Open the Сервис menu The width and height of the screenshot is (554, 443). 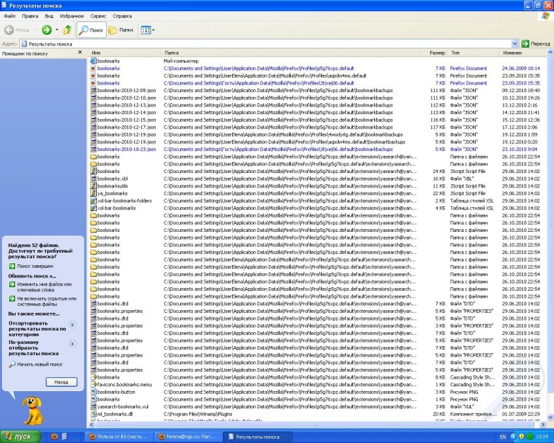pyautogui.click(x=98, y=15)
